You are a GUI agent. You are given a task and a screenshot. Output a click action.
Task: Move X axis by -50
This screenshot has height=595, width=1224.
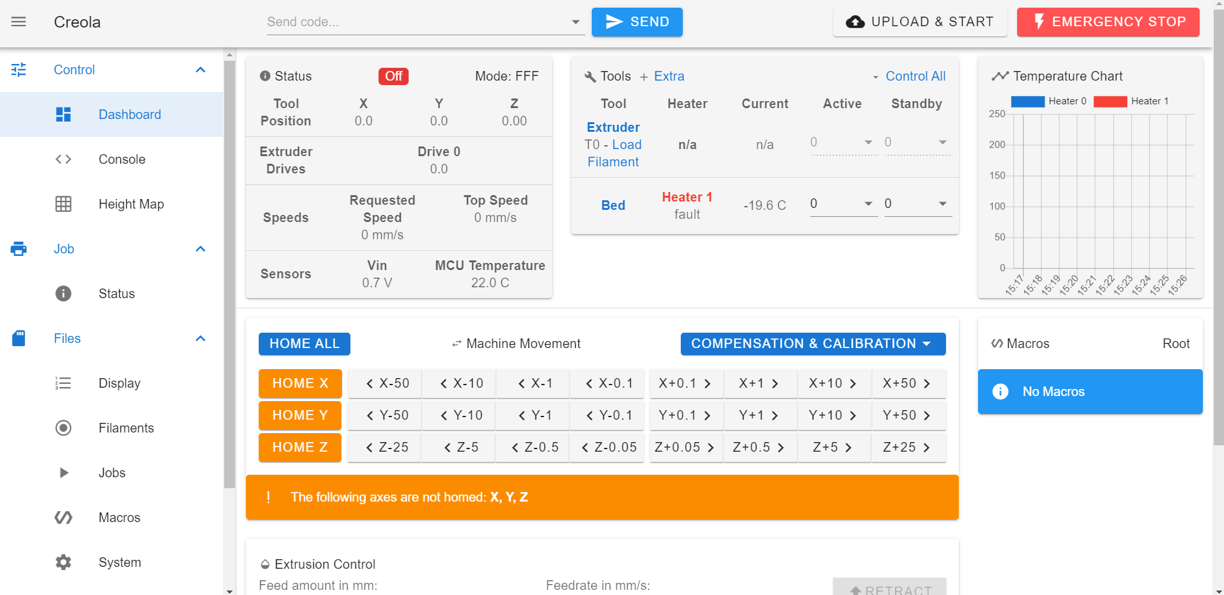[385, 383]
